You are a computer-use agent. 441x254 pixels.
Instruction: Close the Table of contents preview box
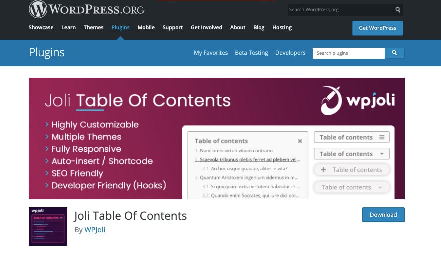300,141
